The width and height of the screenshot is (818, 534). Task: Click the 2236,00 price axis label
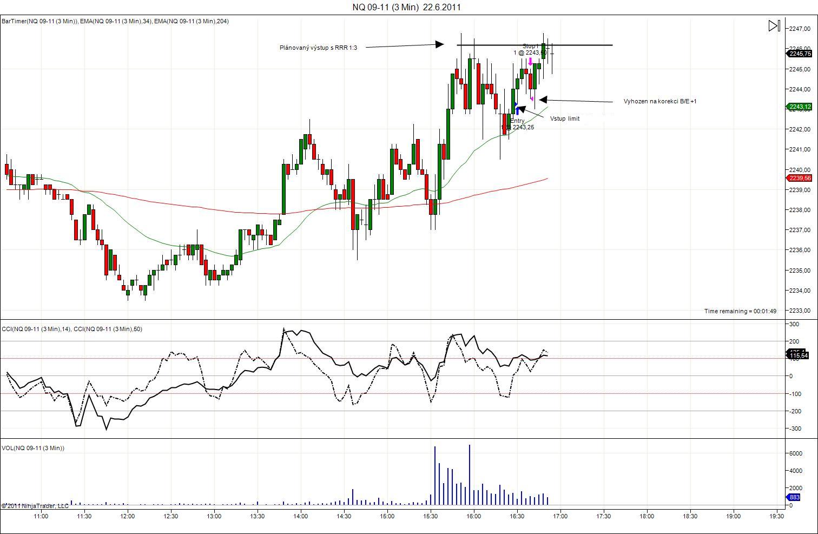click(799, 250)
